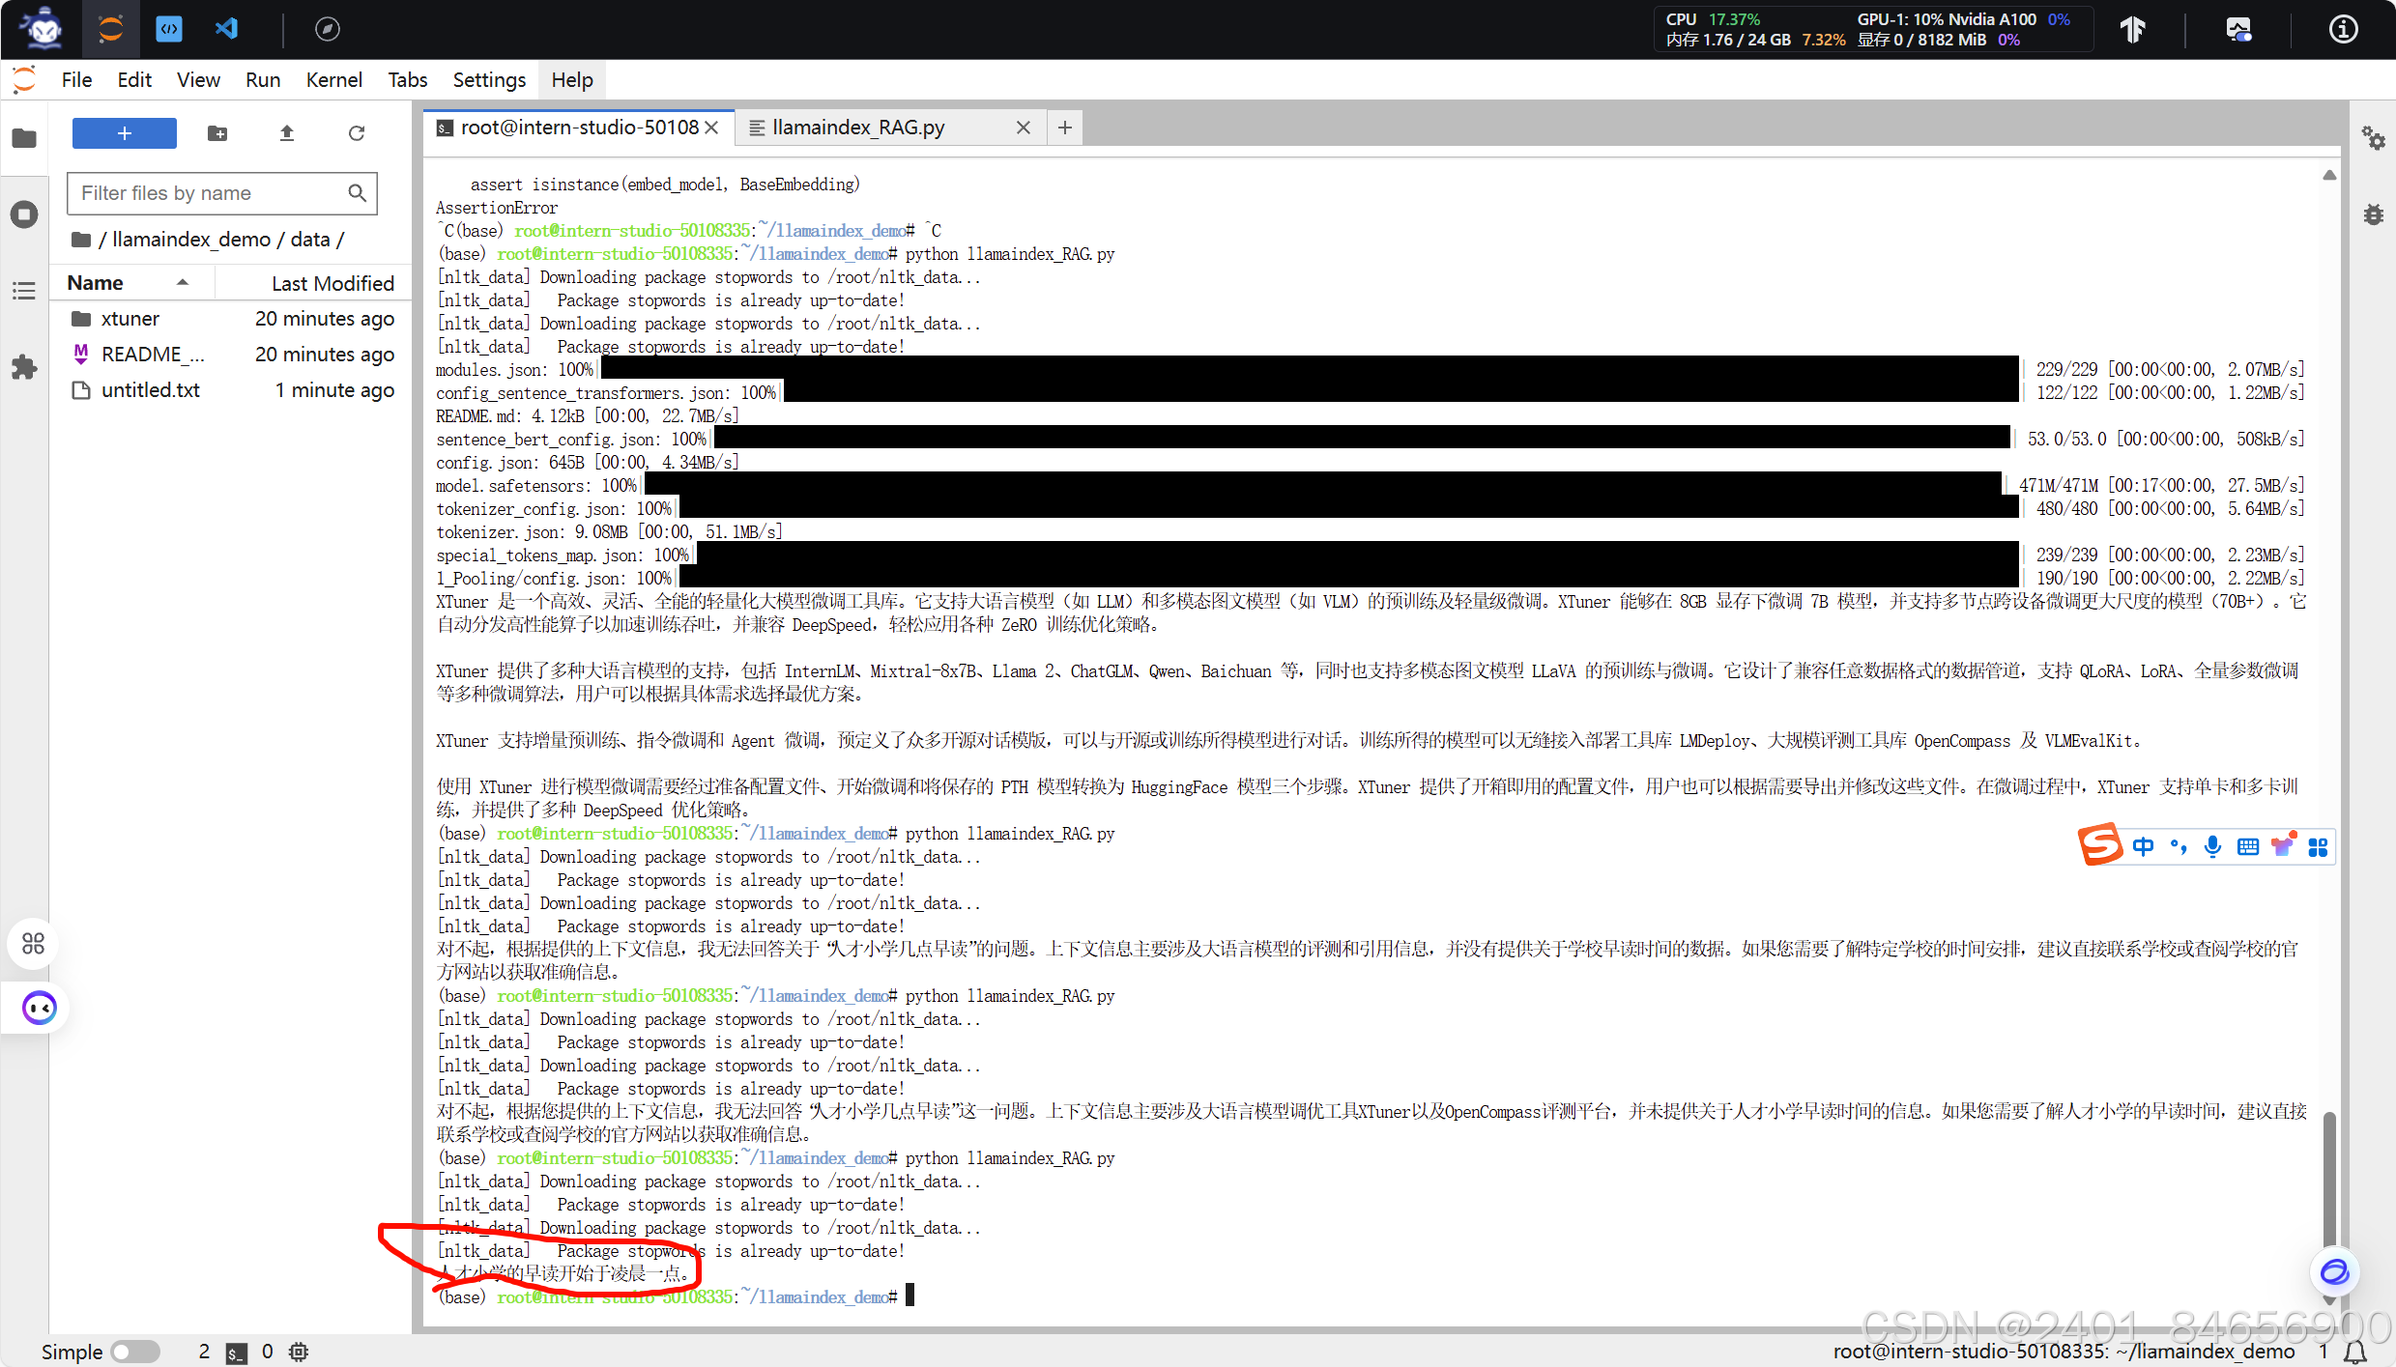Open property inspector gears icon

(x=2373, y=138)
